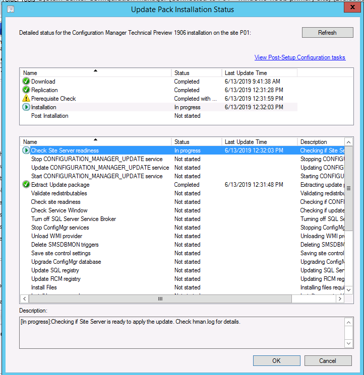Select the Prerequisite Check row
364x375 pixels.
pos(159,99)
